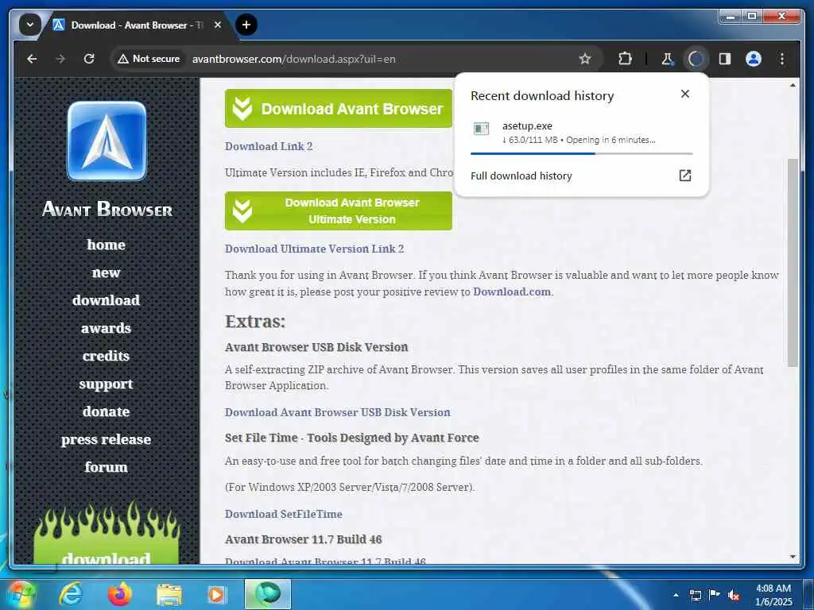
Task: Click the asetup.exe file icon
Action: (x=481, y=128)
